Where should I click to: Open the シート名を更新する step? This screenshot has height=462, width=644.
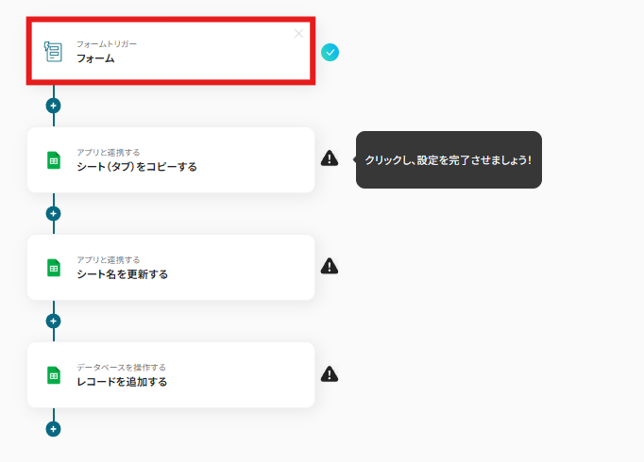point(171,267)
